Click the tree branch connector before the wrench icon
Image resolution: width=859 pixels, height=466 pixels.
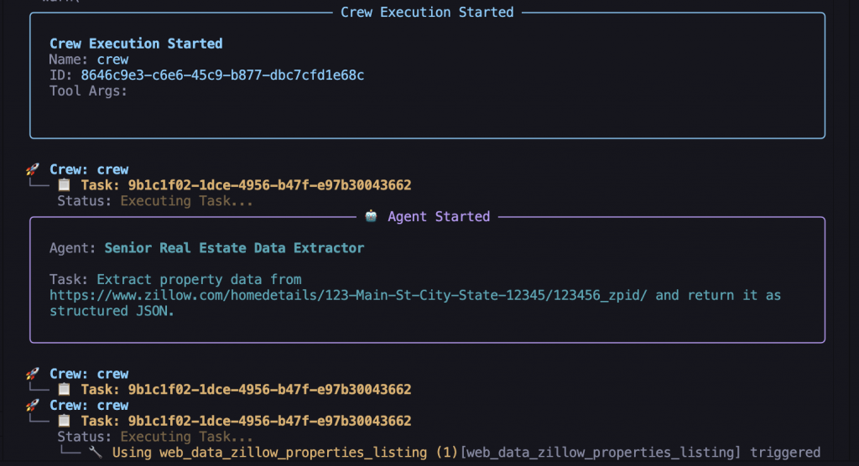tap(69, 453)
